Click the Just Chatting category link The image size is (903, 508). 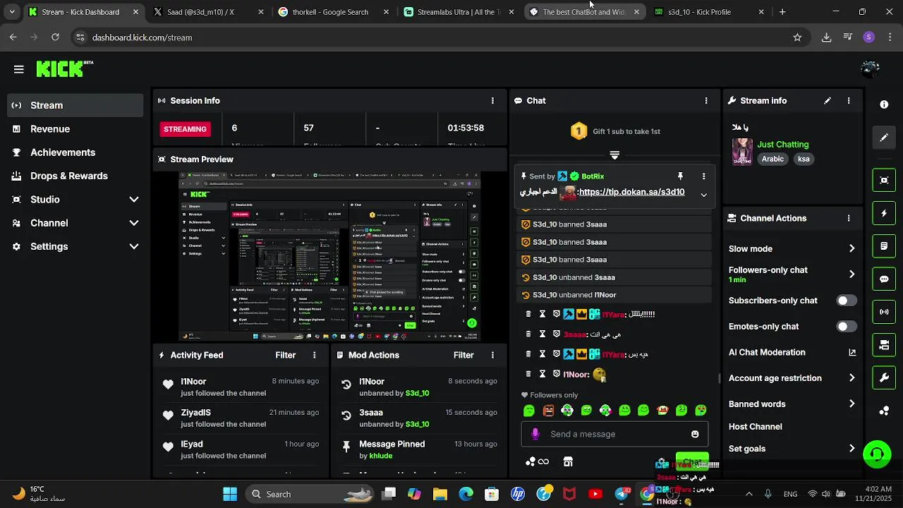click(783, 145)
